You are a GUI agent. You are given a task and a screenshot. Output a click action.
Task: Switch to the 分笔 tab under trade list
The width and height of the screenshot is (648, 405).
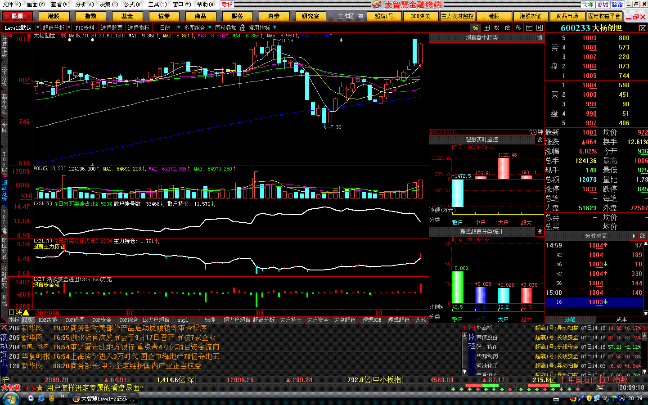coord(570,319)
